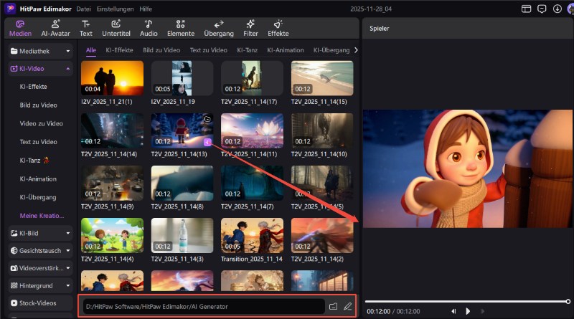Collapse the KI-Video section

pyautogui.click(x=40, y=69)
